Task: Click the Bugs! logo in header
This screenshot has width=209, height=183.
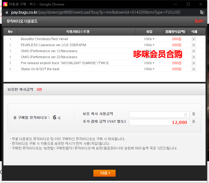Action: click(199, 21)
